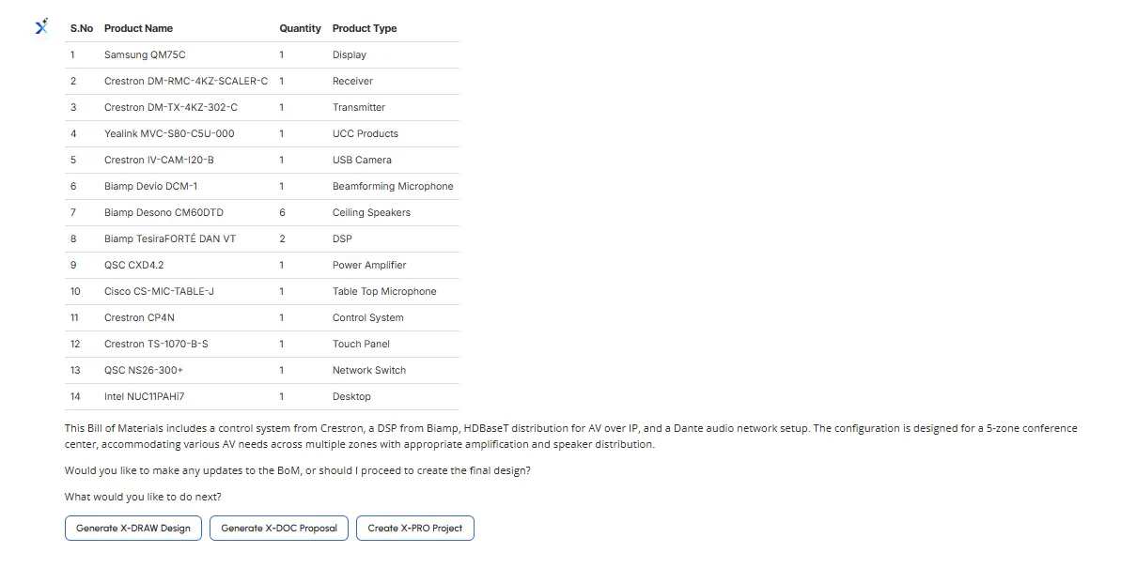Select the Intel NUC11PAHi7 row
Viewport: 1121px width, 568px height.
tap(144, 397)
